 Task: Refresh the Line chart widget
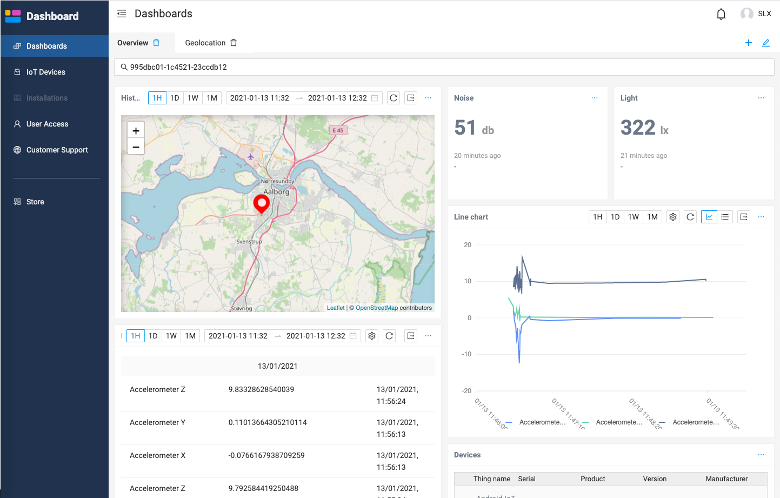pyautogui.click(x=690, y=217)
